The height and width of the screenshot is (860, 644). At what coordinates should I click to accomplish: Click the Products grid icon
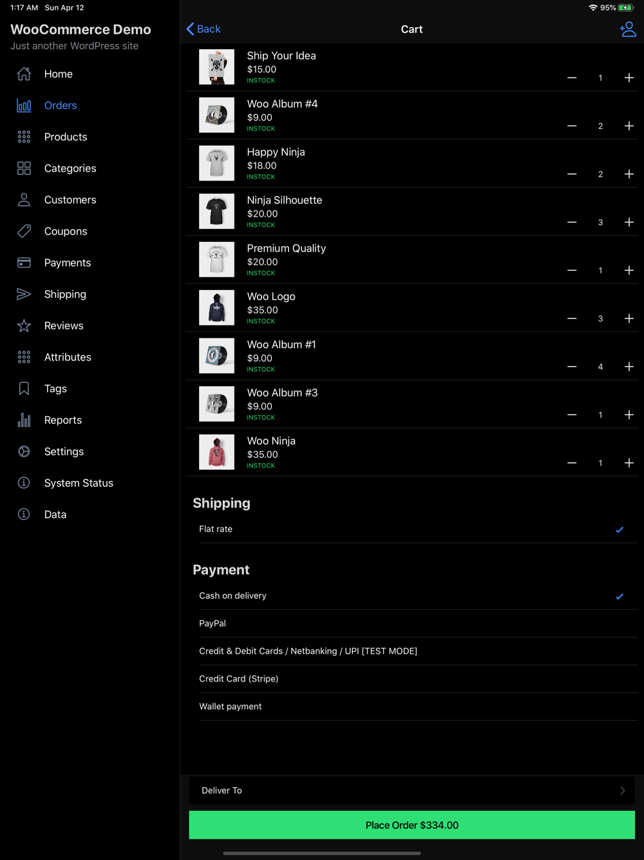coord(24,137)
